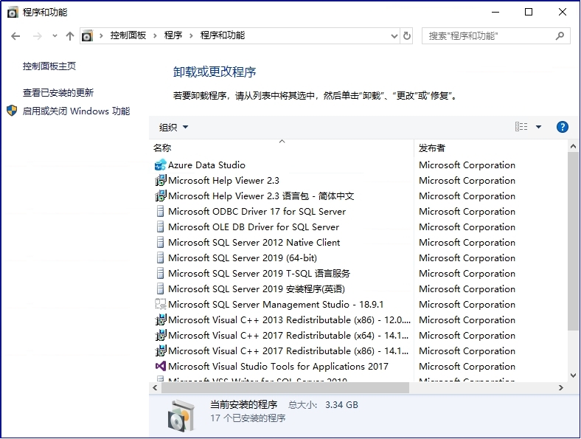Screen dimensions: 581x439
Task: Click the Visual C++ 2017 Redistributable (x64) icon
Action: coord(161,336)
